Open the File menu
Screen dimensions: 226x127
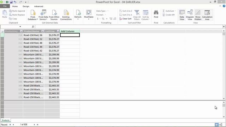[5, 6]
